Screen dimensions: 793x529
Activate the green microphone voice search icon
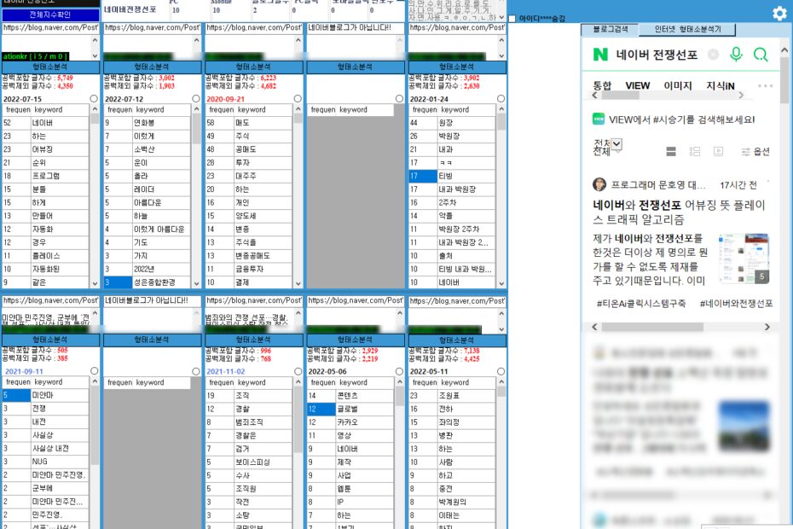click(x=737, y=54)
